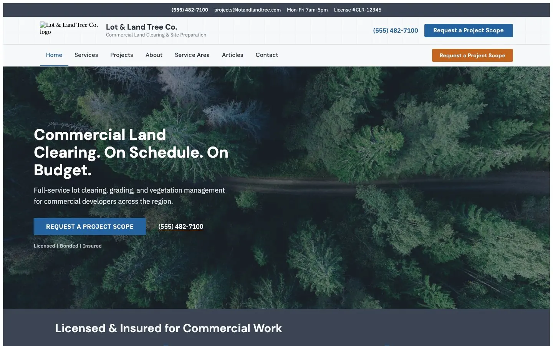Click the Commercial Land Clearing & Site Preparation tagline

156,35
